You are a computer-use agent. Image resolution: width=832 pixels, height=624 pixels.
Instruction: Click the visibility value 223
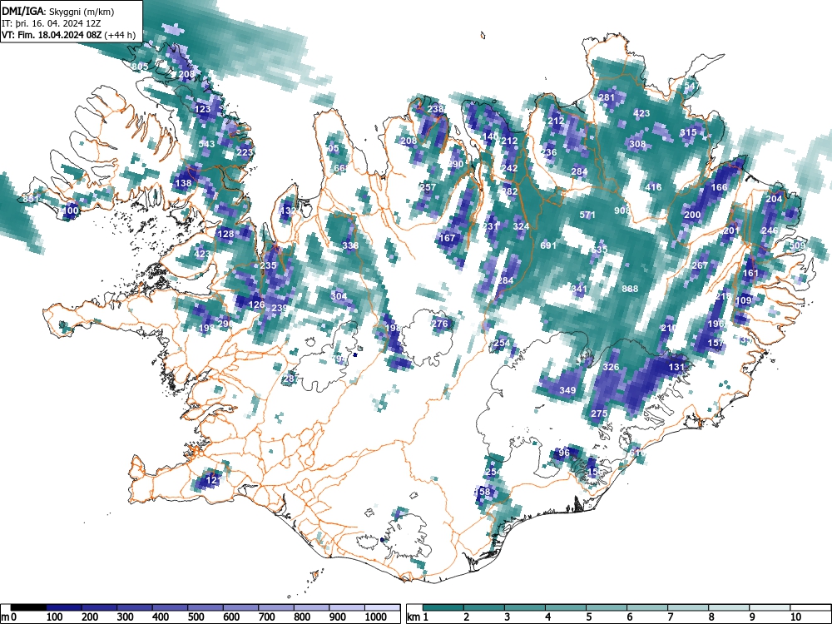(245, 152)
